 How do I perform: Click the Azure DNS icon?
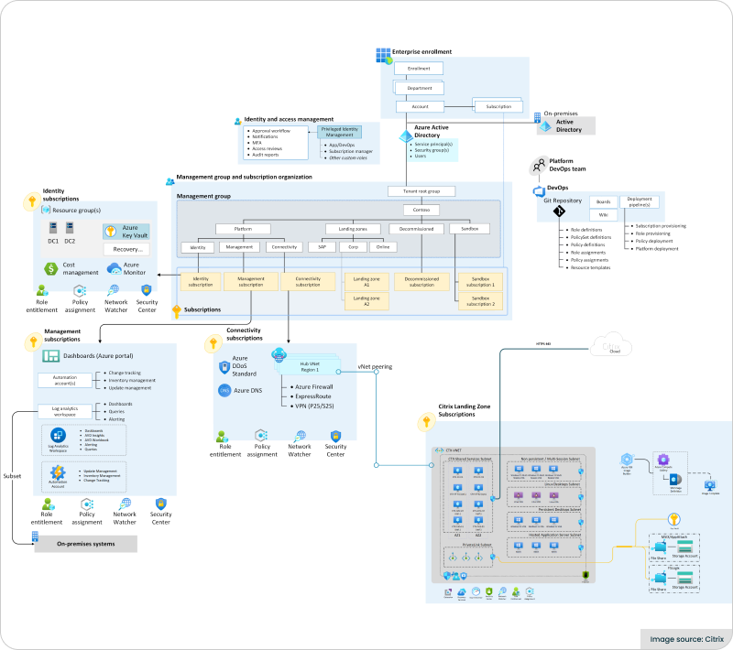pos(224,390)
